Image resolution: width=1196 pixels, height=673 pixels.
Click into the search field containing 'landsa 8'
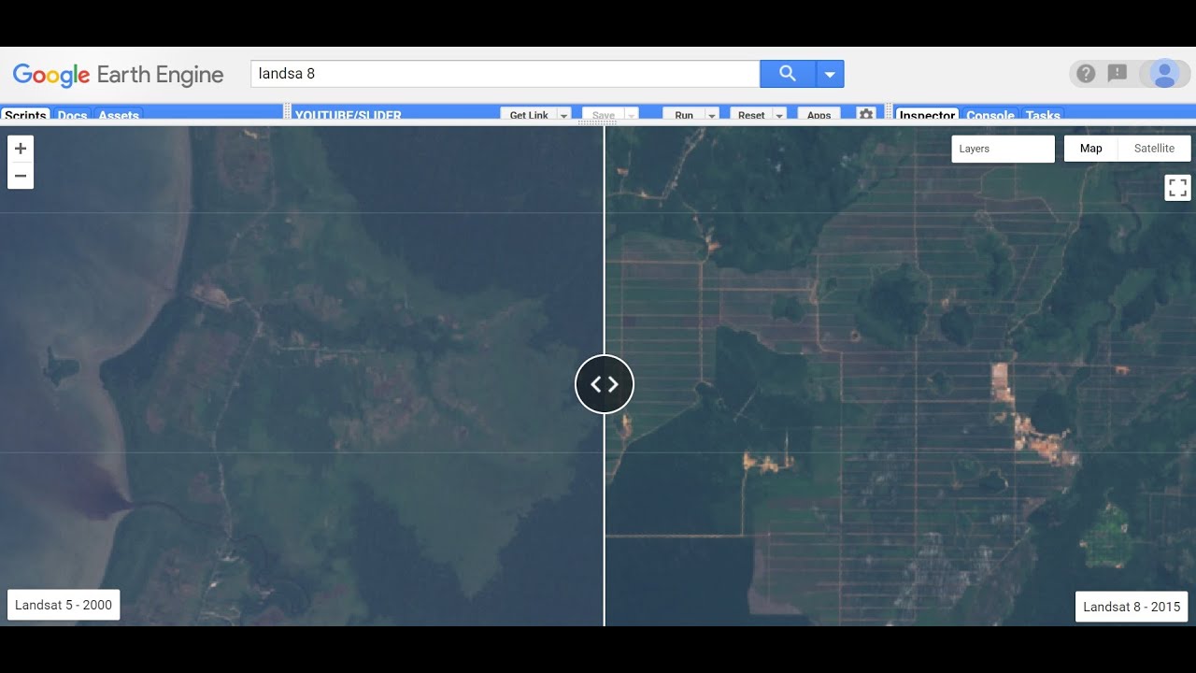(x=505, y=74)
